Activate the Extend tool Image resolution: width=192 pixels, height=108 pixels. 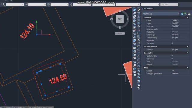point(139,43)
